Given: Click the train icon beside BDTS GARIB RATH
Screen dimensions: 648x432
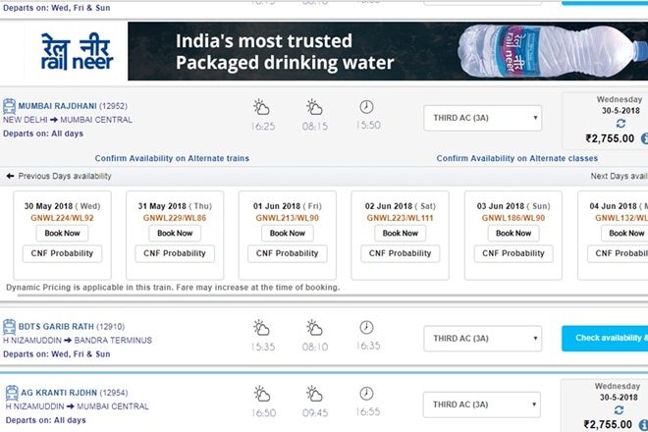Looking at the screenshot, I should tap(10, 327).
